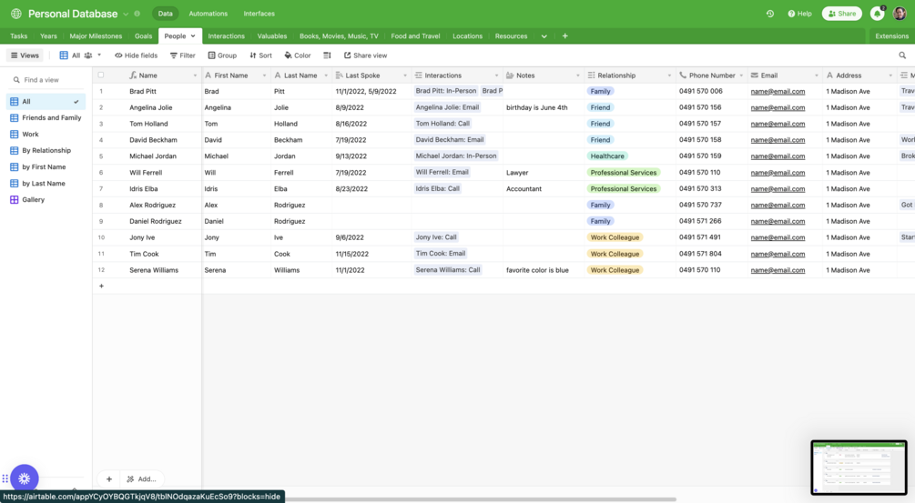
Task: Click Help question mark button
Action: (x=799, y=14)
